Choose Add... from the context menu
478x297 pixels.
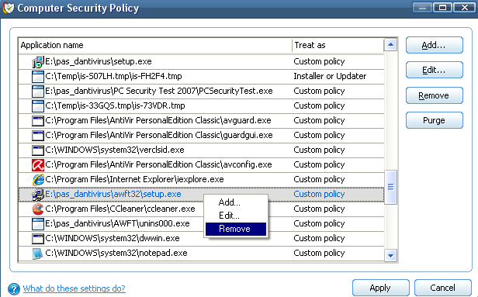229,202
